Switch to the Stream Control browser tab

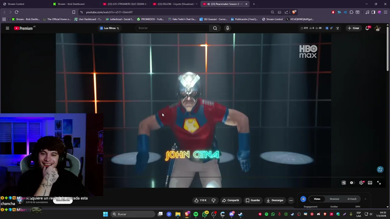click(x=26, y=4)
